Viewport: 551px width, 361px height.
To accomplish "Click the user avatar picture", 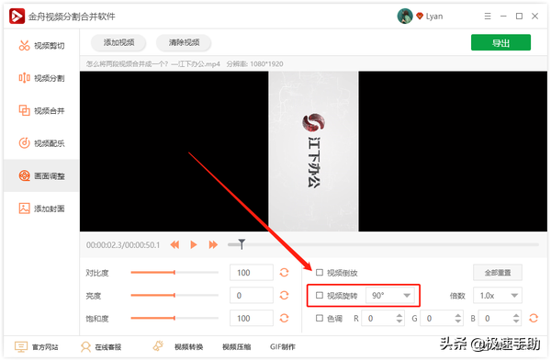I will tap(405, 17).
